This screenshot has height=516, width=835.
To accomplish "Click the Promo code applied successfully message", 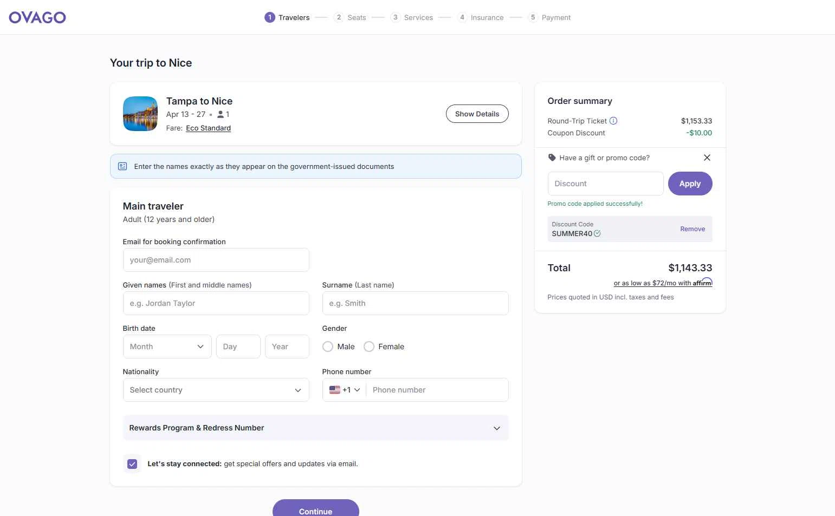I will coord(595,204).
